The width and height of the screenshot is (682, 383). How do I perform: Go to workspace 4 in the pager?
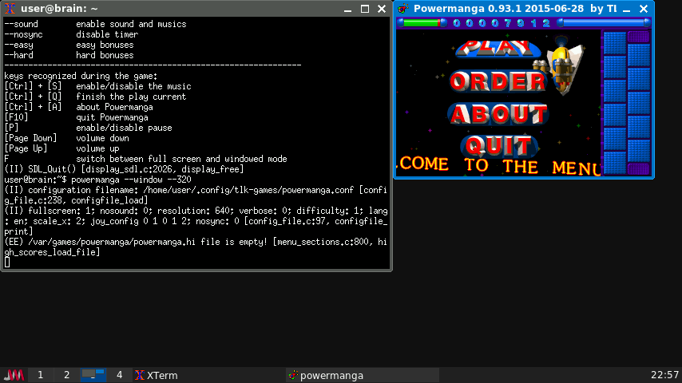click(x=120, y=375)
